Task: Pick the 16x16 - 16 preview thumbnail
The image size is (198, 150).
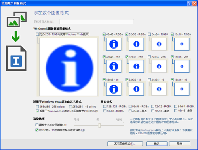Action: coord(182,89)
